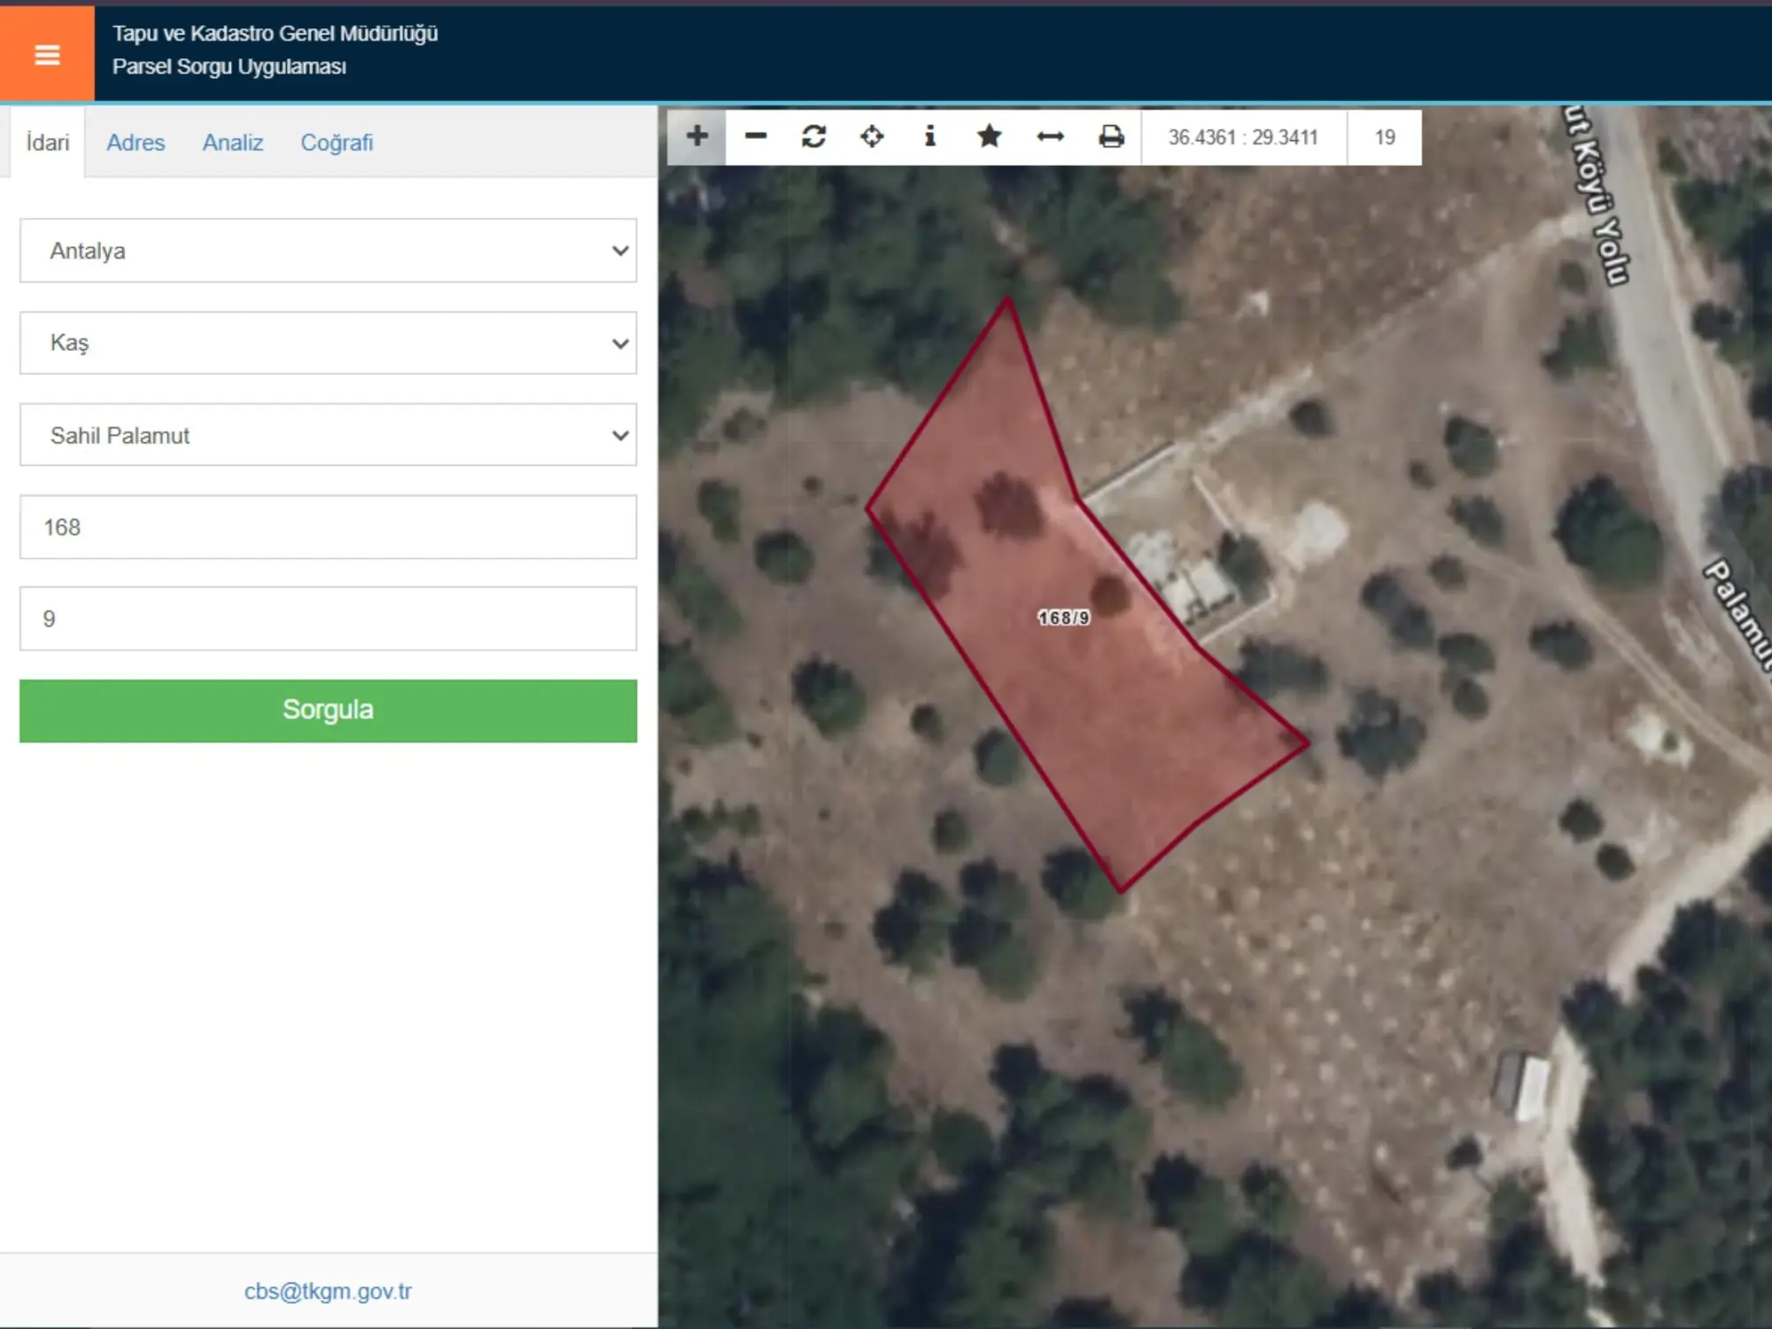Screen dimensions: 1772x1329
Task: Open the cbs@tkgm.gov.tr email link
Action: click(328, 1291)
